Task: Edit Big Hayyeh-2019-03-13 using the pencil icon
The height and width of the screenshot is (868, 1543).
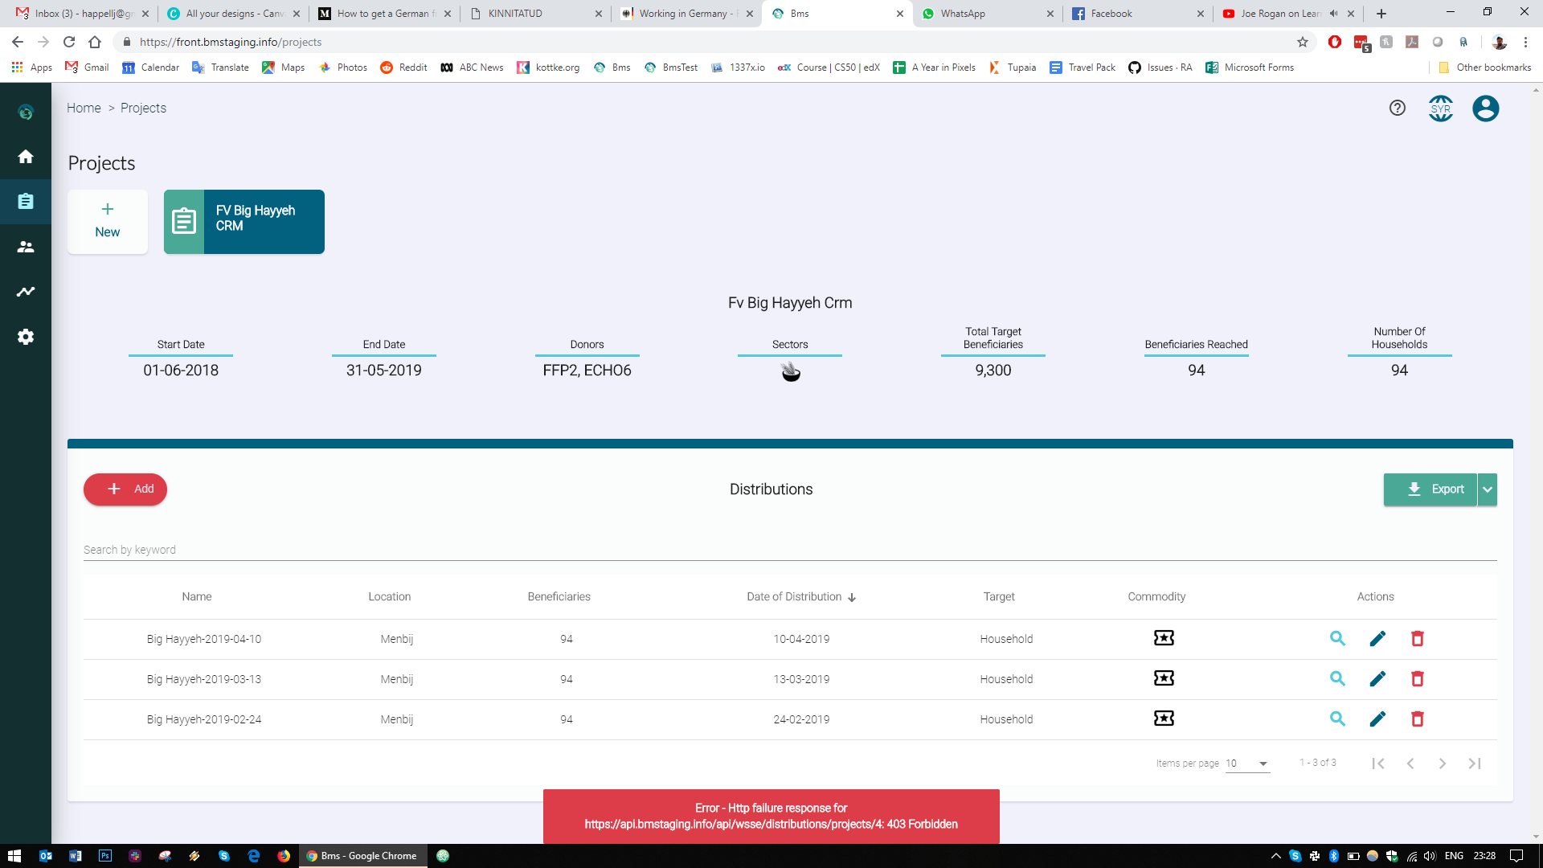Action: coord(1377,679)
